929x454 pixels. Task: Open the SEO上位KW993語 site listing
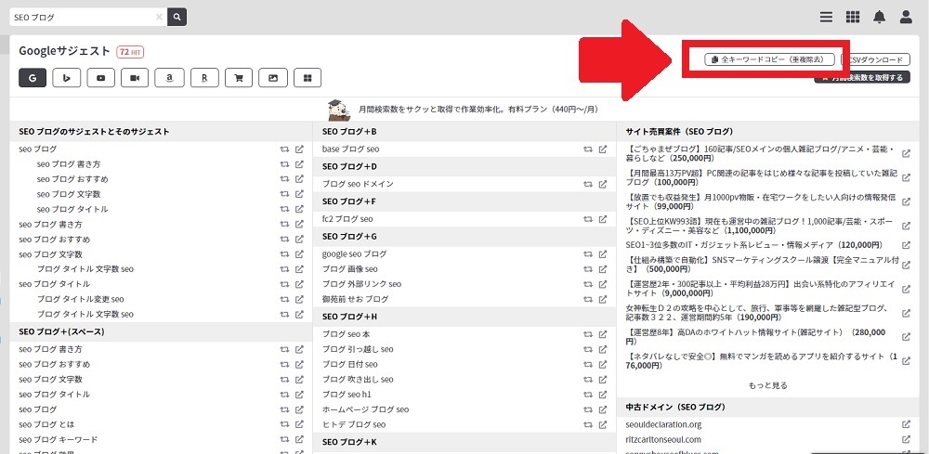point(761,226)
